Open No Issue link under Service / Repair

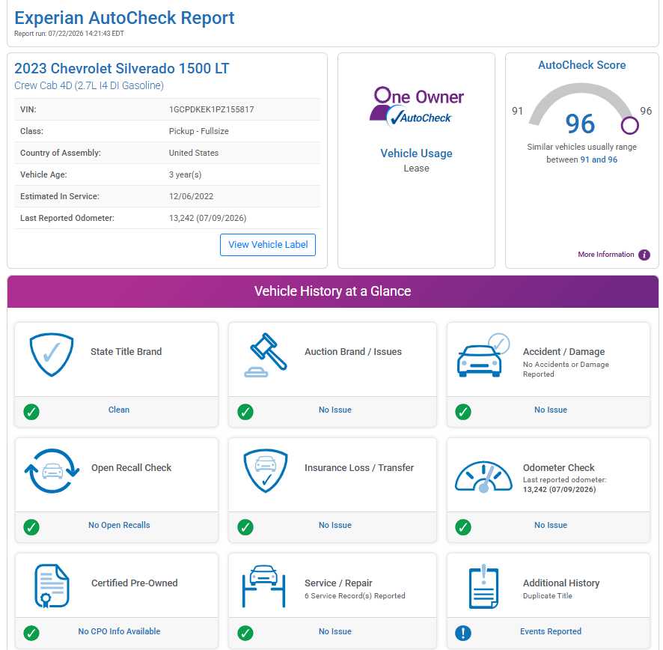[335, 631]
